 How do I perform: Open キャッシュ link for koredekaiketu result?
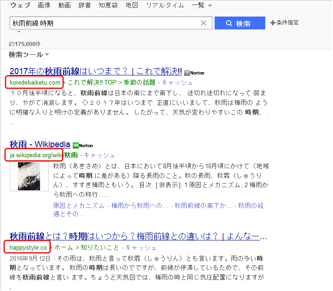(177, 83)
